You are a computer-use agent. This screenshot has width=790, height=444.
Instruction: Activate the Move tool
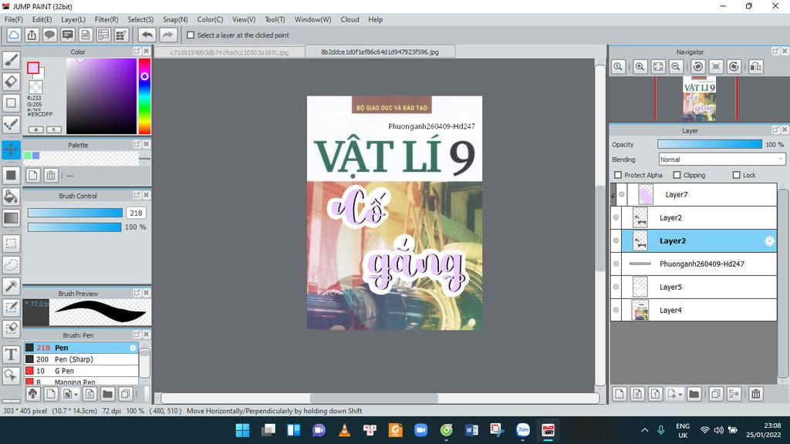(x=11, y=150)
